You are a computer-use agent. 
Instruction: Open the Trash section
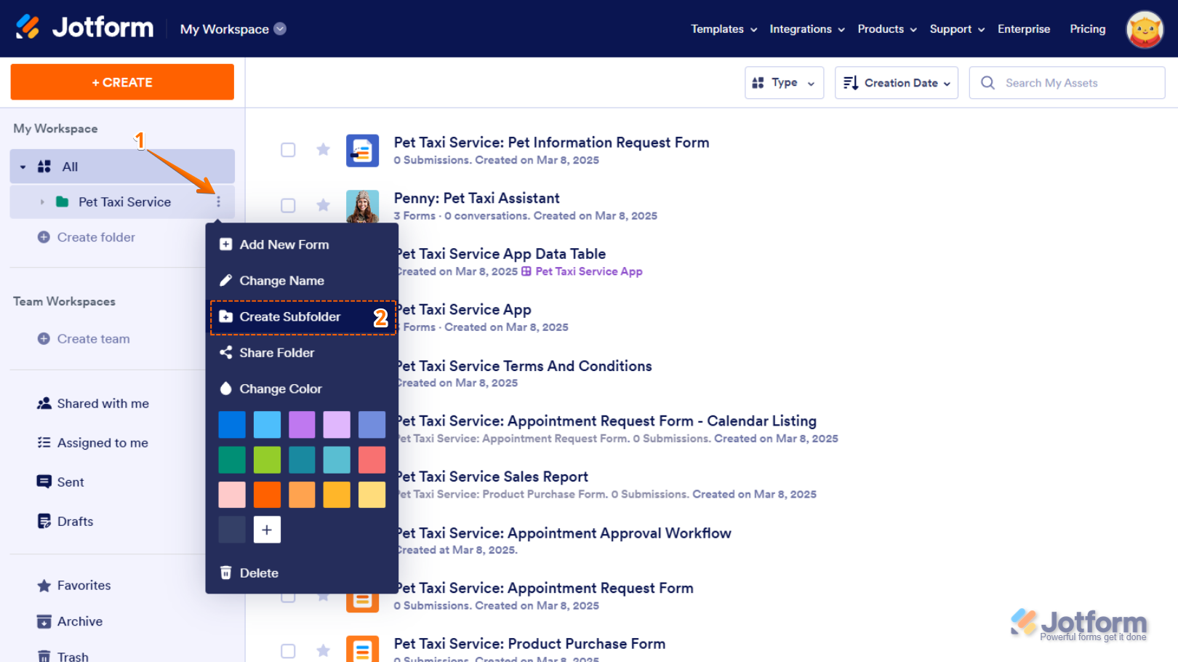(63, 656)
